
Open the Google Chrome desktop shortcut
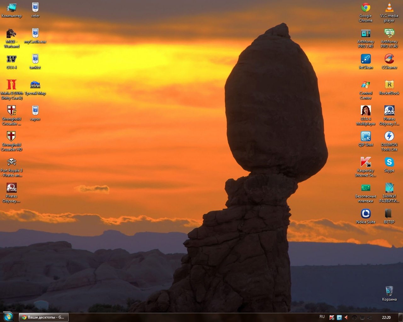[x=366, y=8]
